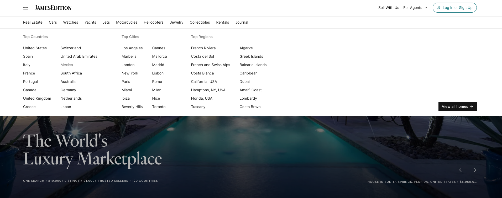Jump to the last carousel slide indicator

point(449,170)
